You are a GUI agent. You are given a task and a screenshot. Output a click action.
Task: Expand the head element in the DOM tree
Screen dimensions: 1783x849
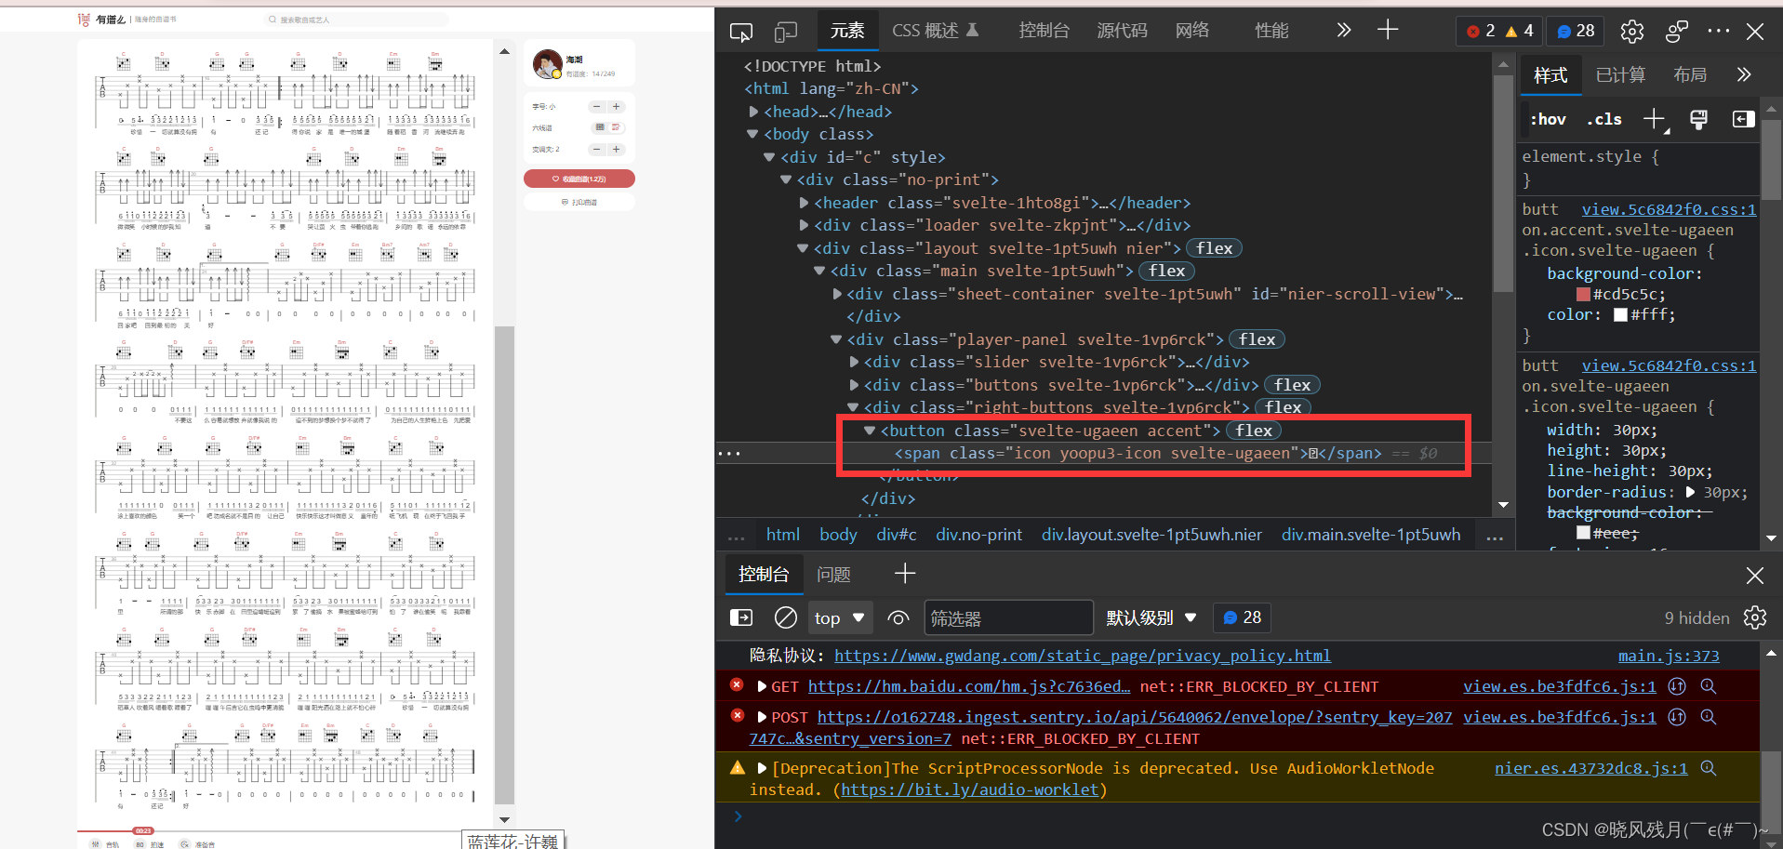coord(753,112)
